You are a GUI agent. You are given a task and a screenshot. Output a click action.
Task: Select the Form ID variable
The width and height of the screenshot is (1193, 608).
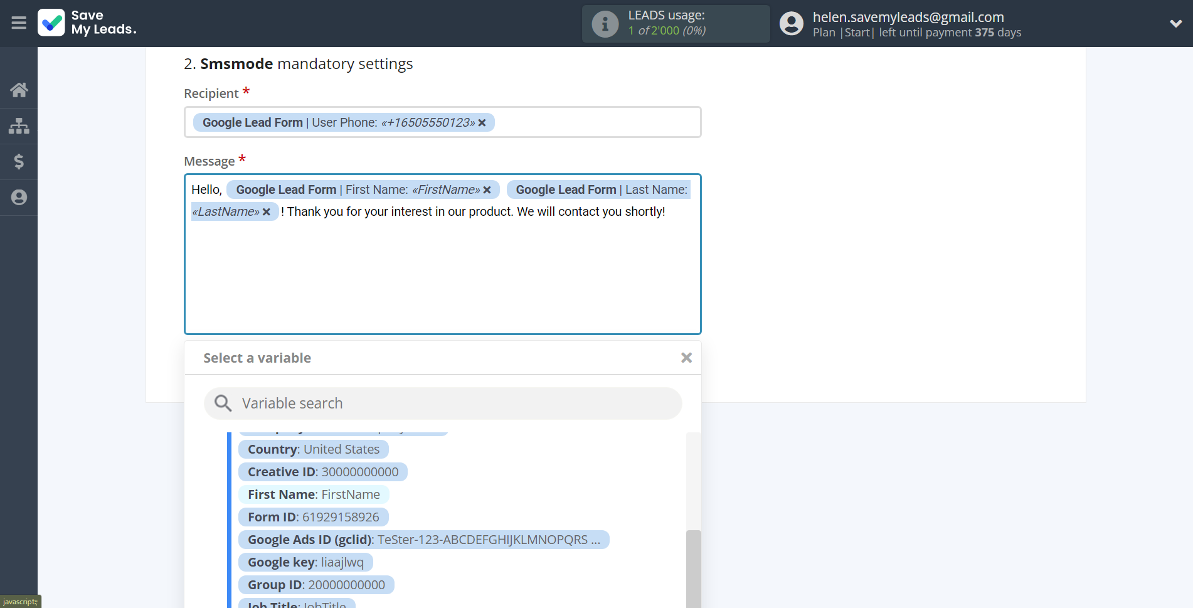314,517
